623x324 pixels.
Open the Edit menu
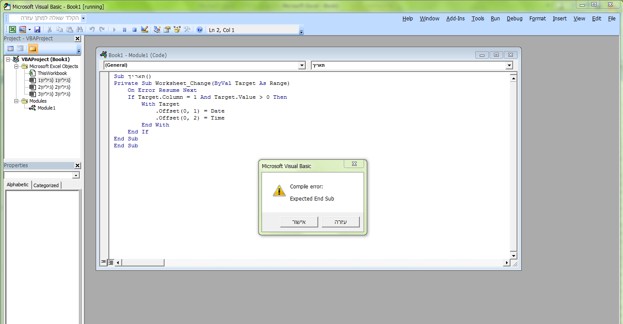(597, 19)
